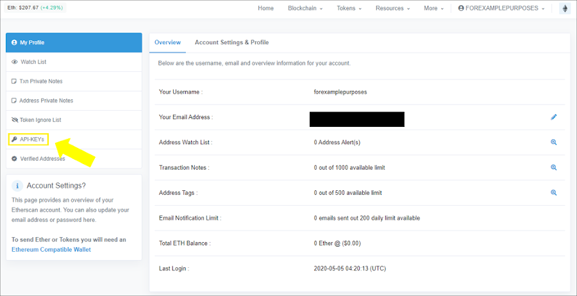
Task: Click the pencil edit icon beside Email Address
Action: tap(553, 117)
